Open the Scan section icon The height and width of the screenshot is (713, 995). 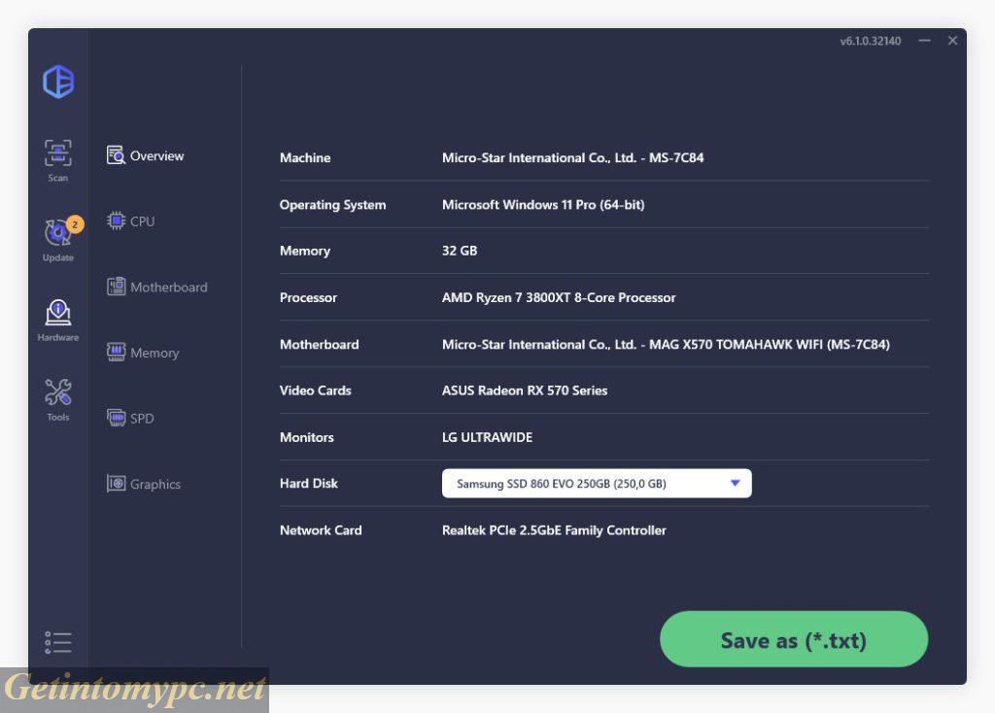pos(57,153)
